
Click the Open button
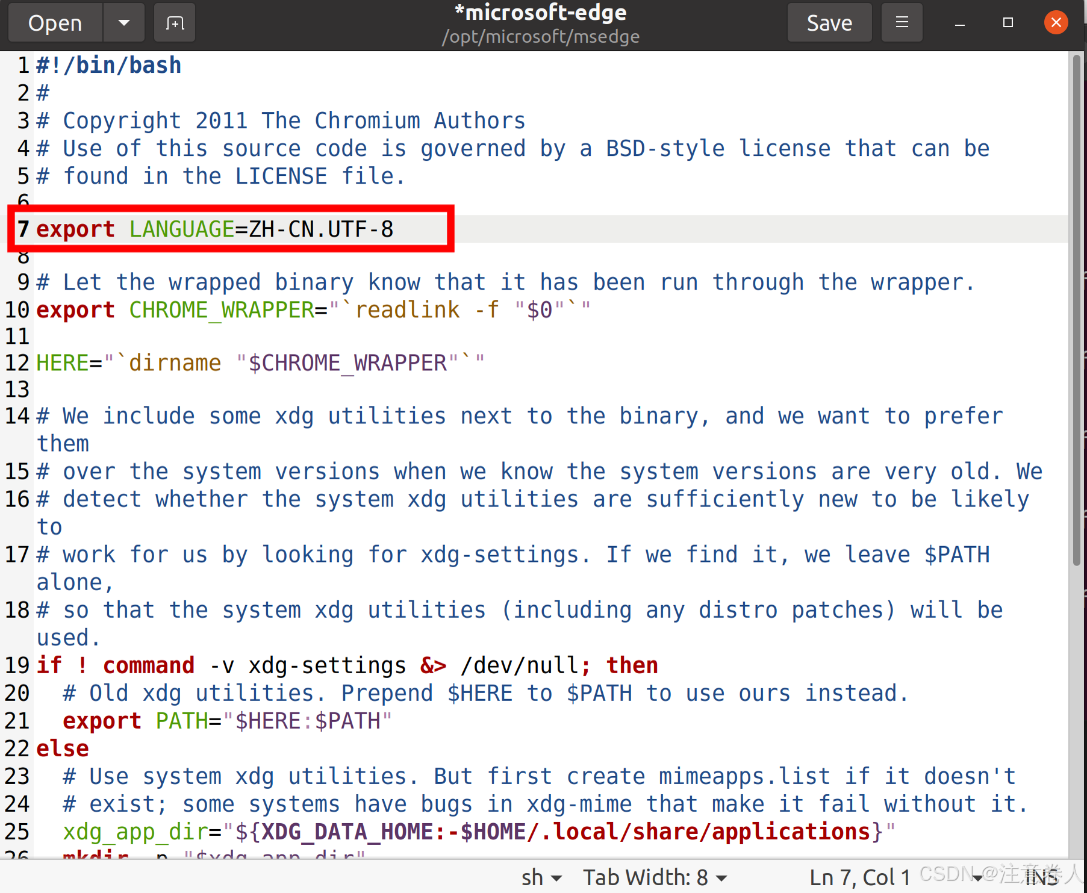pyautogui.click(x=55, y=23)
